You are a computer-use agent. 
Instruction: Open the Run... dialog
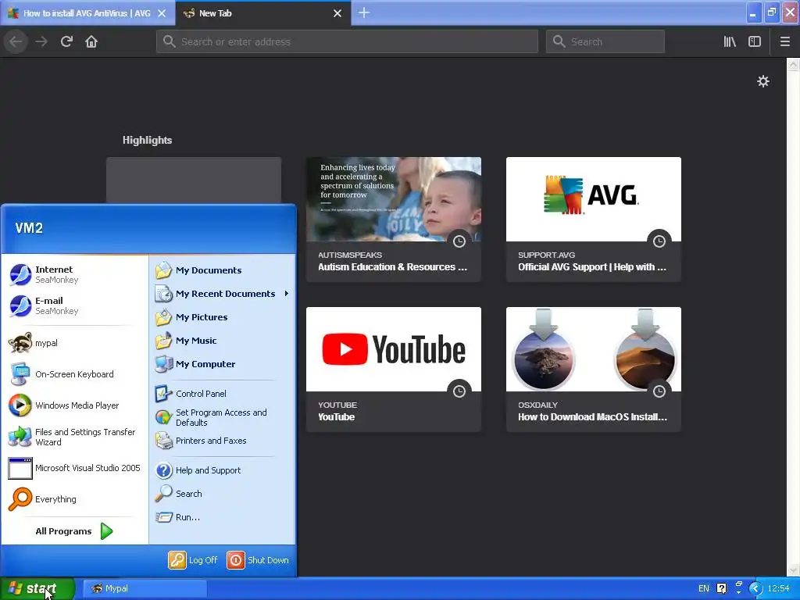222,517
